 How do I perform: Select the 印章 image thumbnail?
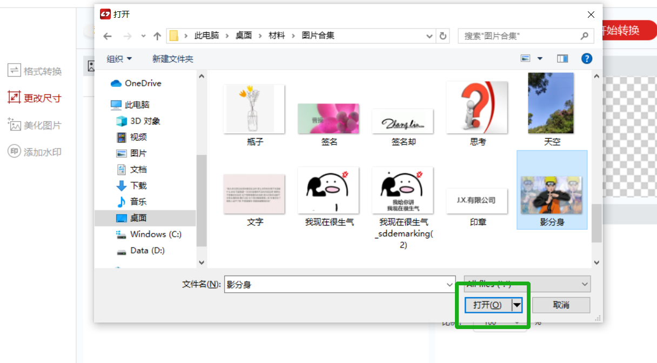point(477,201)
